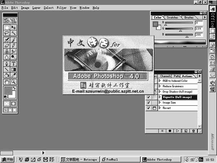Uncheck the Vignette (full image) action checkbox

[x=149, y=97]
